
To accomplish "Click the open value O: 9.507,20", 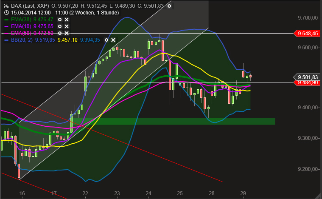I will coord(64,6).
